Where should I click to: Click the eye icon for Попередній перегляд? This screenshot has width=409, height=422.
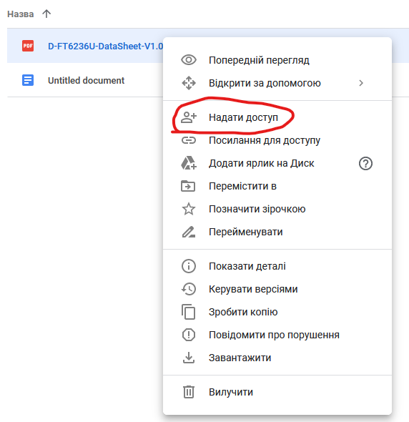tap(189, 60)
